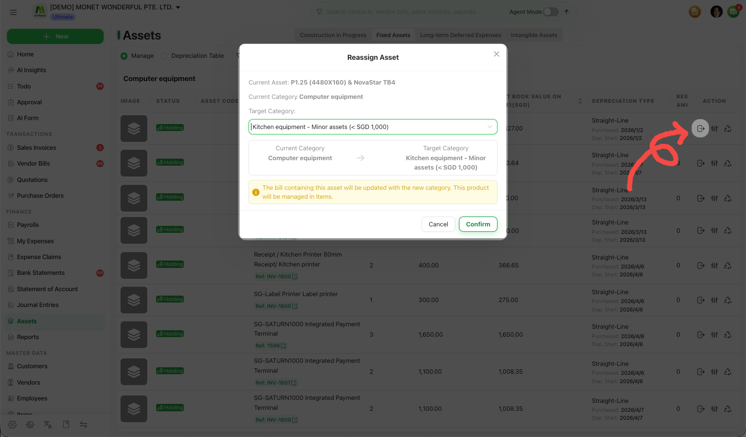Confirm the asset reassignment
The height and width of the screenshot is (437, 746).
[478, 224]
